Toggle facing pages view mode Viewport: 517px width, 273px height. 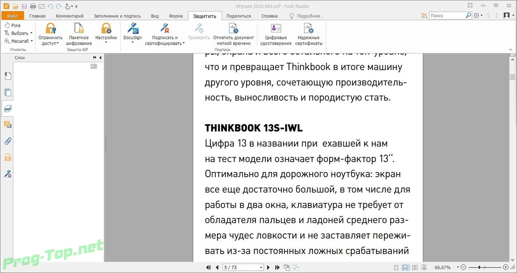coord(415,267)
